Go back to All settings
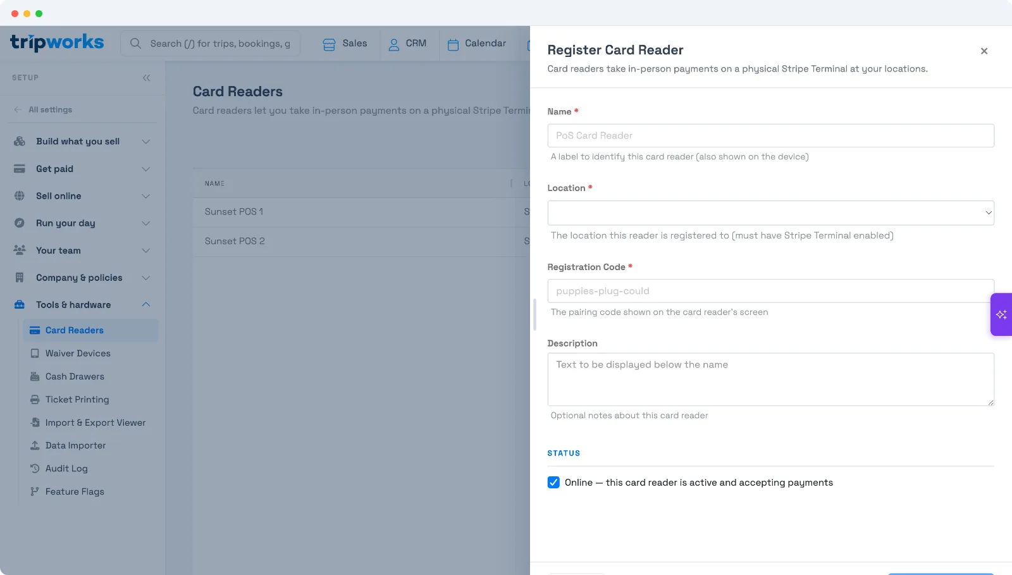Screen dimensions: 1012x575 pos(50,109)
